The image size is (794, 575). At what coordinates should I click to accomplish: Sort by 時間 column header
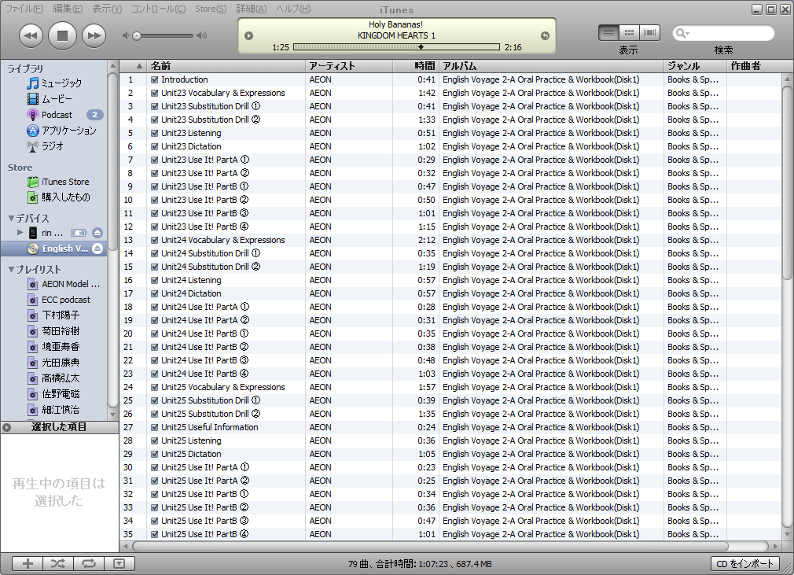pyautogui.click(x=416, y=66)
